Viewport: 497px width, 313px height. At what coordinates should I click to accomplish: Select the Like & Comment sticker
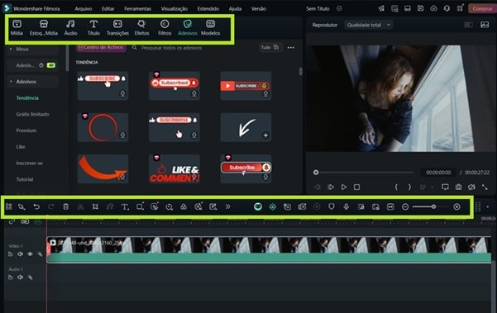174,168
